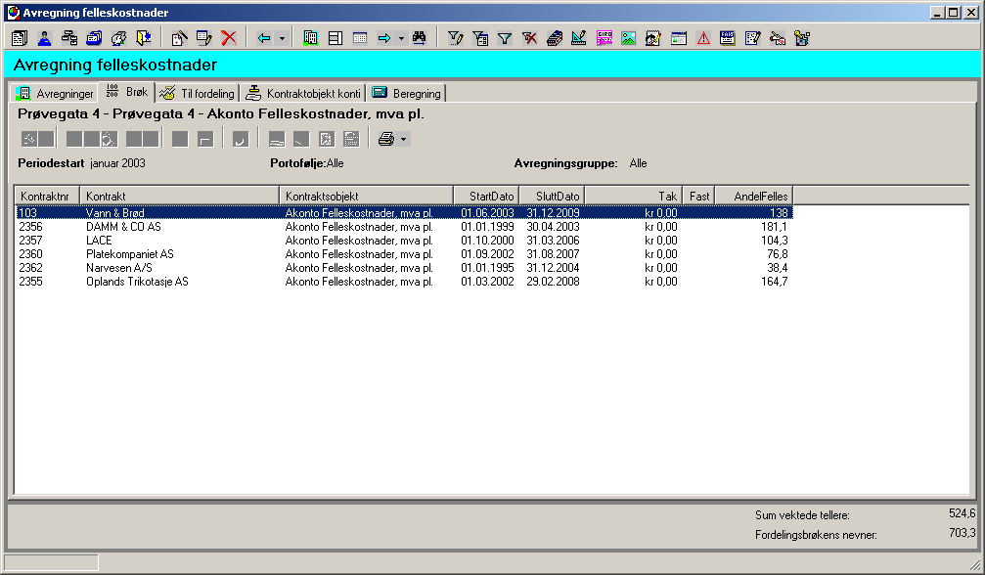Switch to the Beregning tab

[407, 94]
